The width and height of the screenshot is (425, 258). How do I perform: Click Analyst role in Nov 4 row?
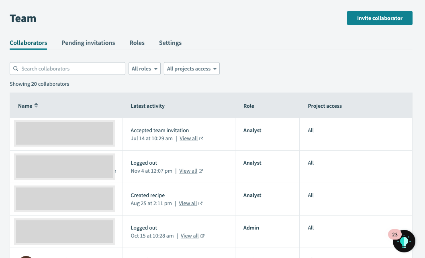pos(252,163)
